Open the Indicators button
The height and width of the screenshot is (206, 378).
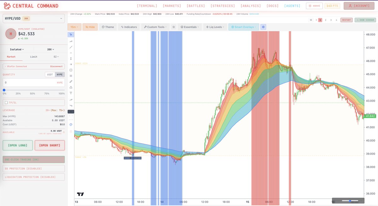(x=129, y=27)
